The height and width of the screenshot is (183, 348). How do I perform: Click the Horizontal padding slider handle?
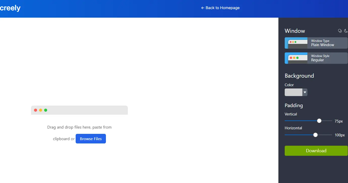click(x=315, y=135)
